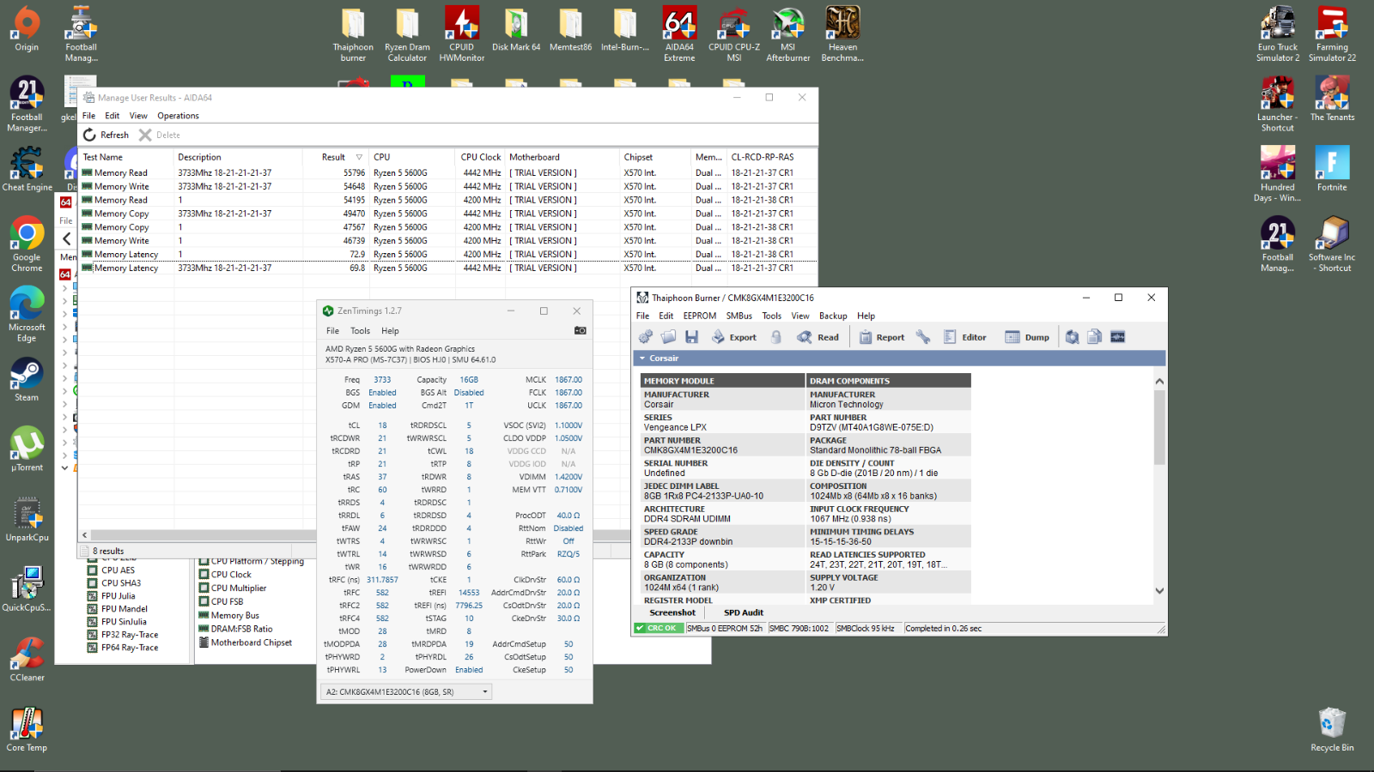Click the waveform monitor icon in Thaiphoon toolbar

click(1117, 337)
